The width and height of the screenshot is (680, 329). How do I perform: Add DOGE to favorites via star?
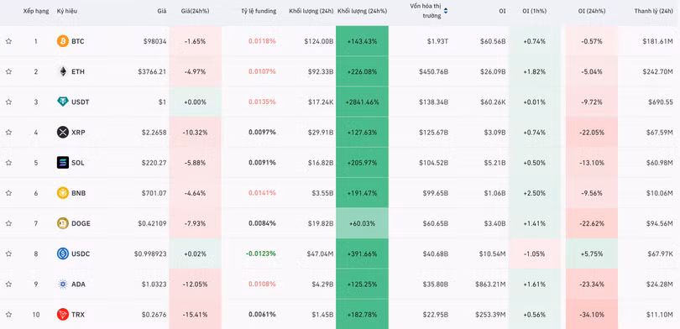click(8, 223)
